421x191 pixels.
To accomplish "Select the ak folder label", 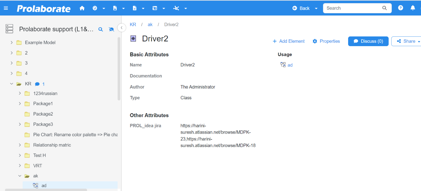I will pos(36,176).
